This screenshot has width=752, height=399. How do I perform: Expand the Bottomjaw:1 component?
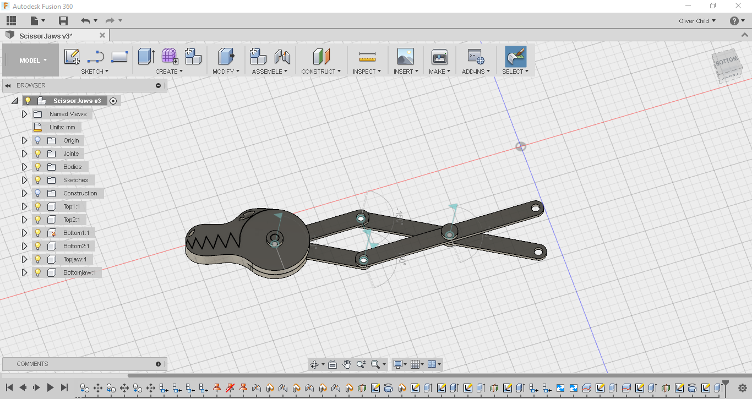click(x=24, y=272)
